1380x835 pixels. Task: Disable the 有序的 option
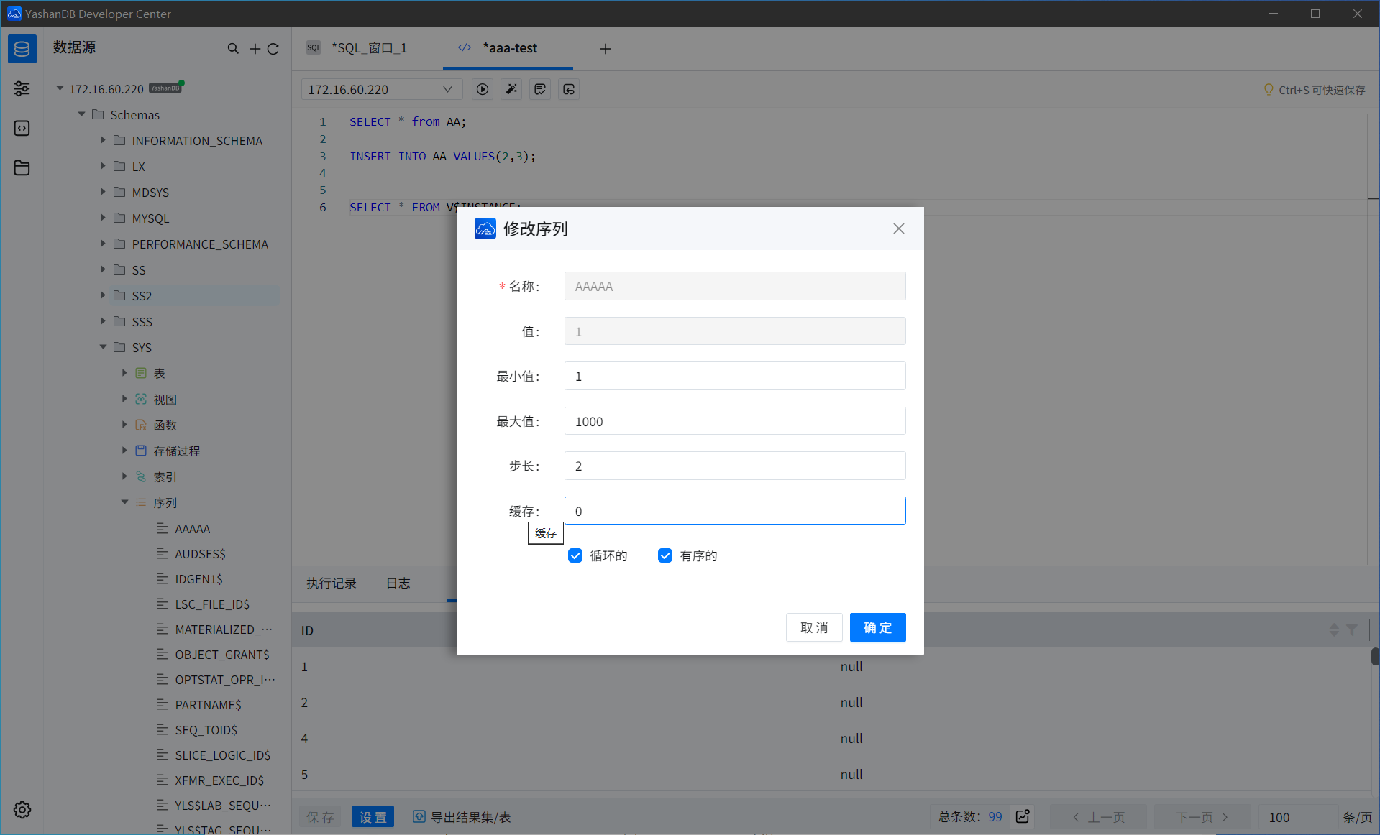[664, 555]
